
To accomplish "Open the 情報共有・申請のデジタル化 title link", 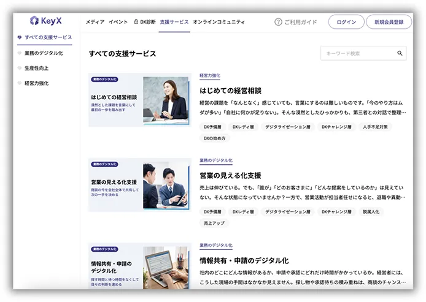I will (x=244, y=260).
